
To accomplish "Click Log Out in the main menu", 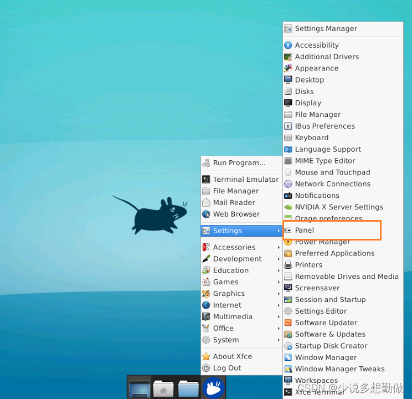I will pyautogui.click(x=241, y=368).
